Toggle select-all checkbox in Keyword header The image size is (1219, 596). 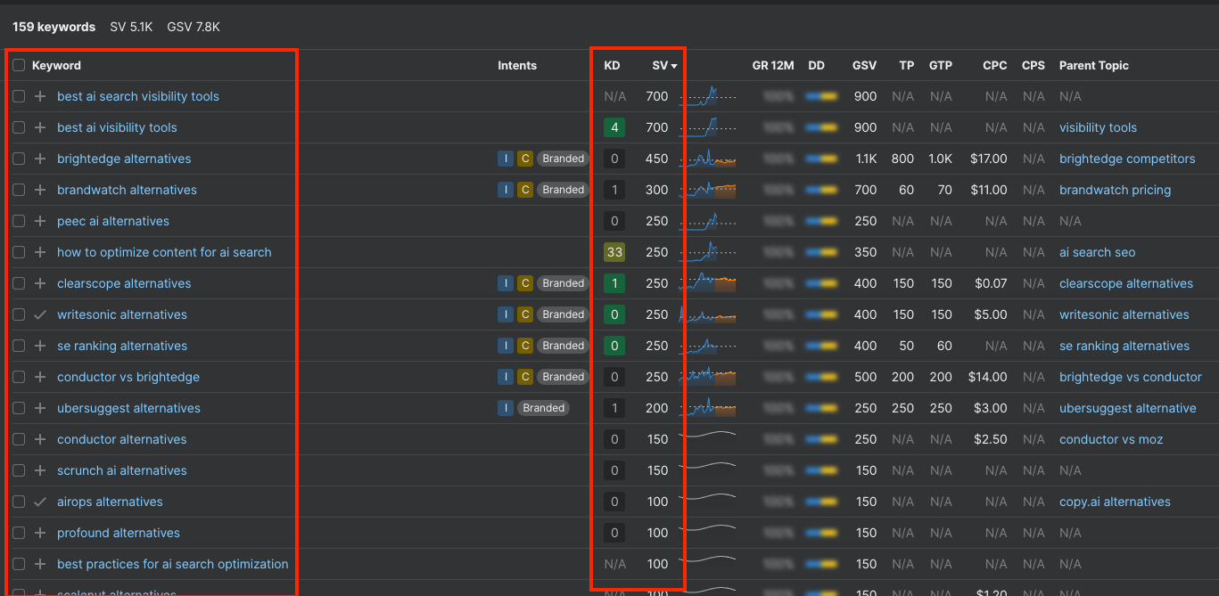(19, 65)
